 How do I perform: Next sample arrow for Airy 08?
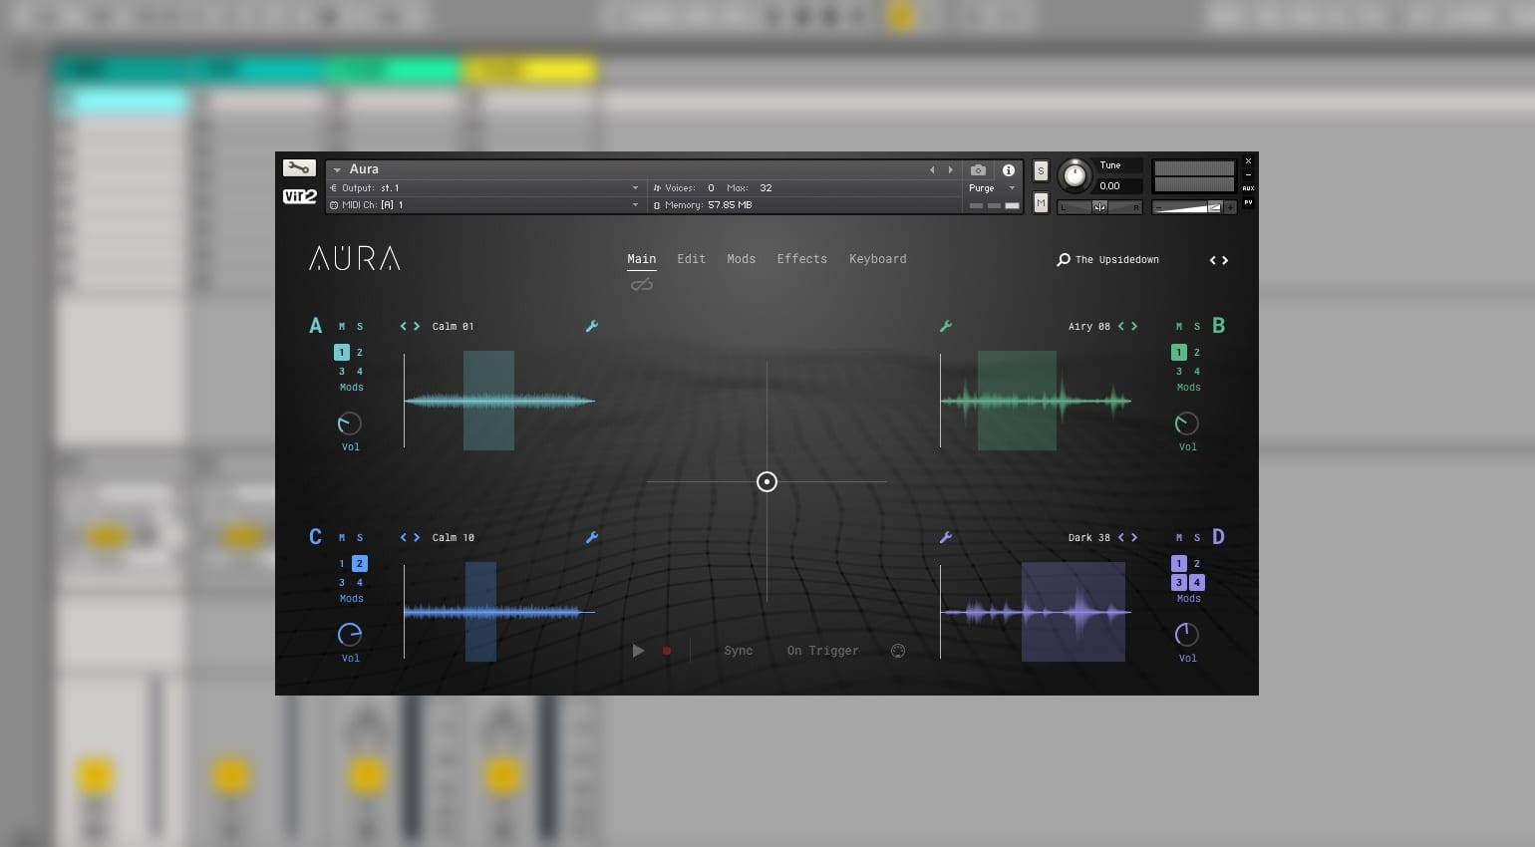pos(1134,326)
